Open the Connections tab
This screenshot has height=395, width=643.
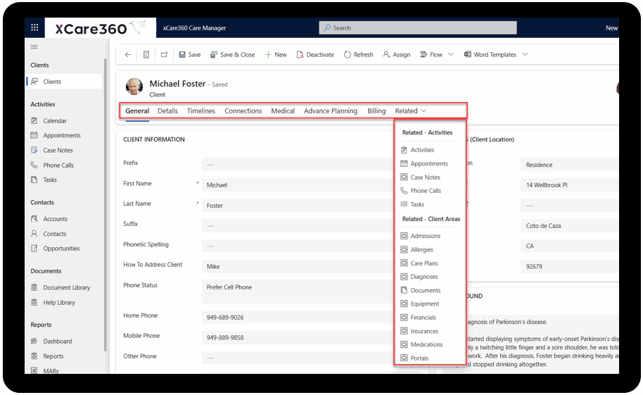(243, 111)
